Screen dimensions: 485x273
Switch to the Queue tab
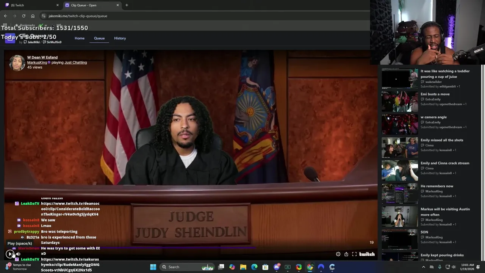[99, 38]
